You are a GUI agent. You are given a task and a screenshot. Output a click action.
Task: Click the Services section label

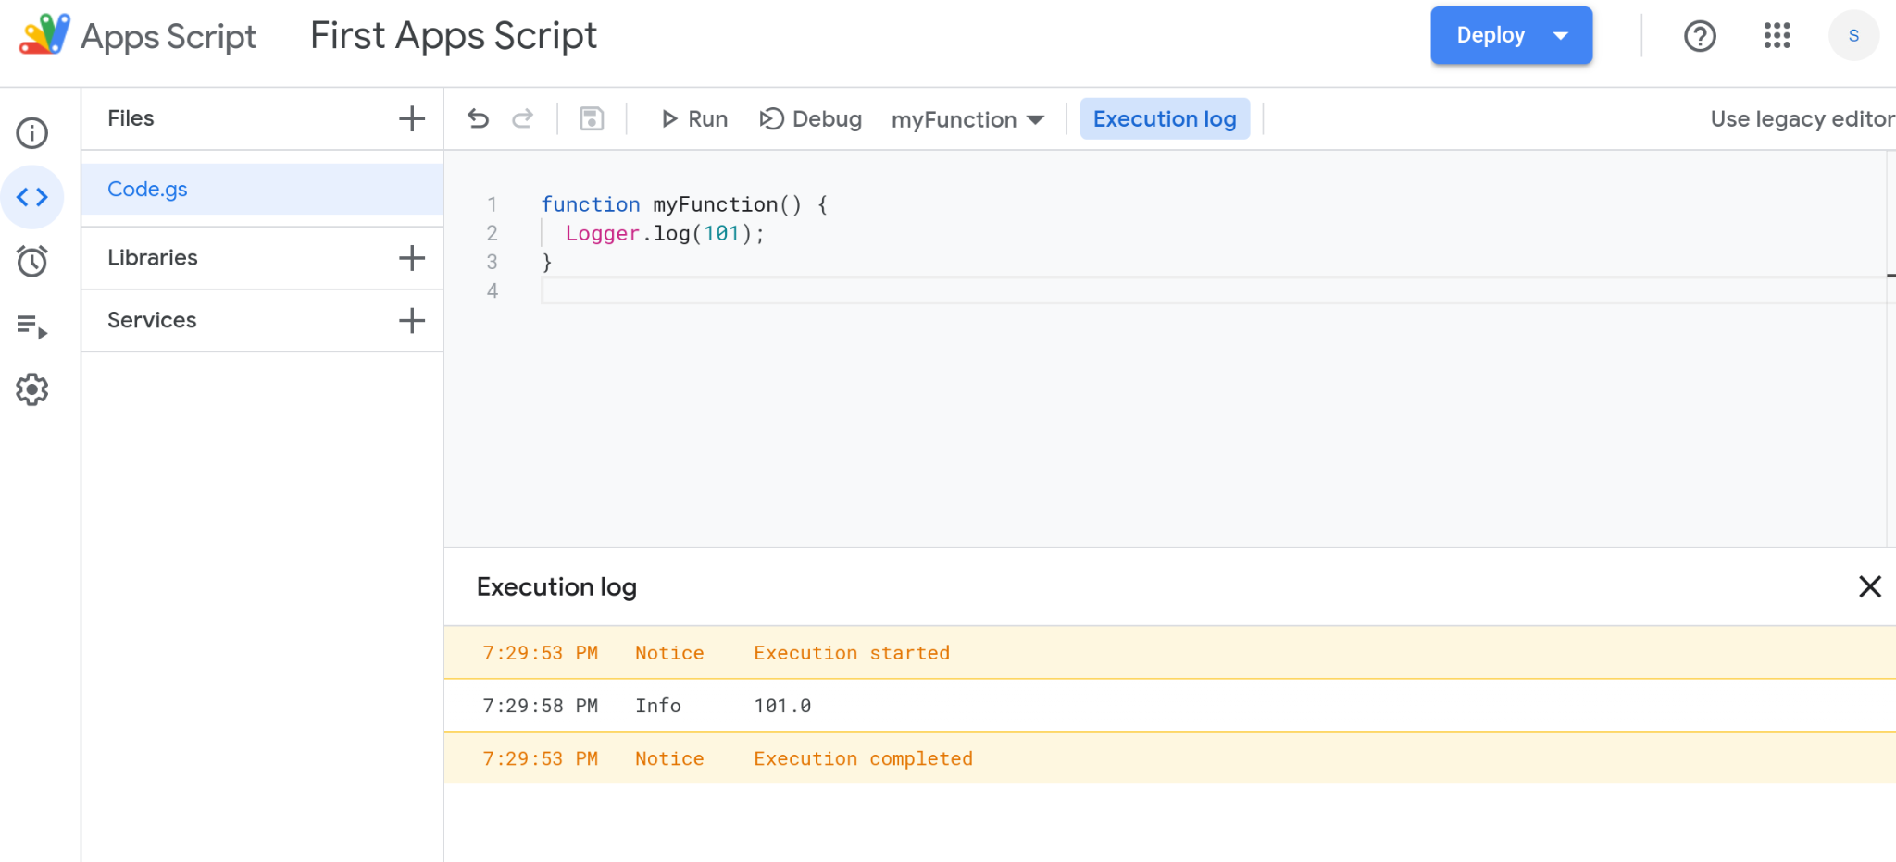152,321
